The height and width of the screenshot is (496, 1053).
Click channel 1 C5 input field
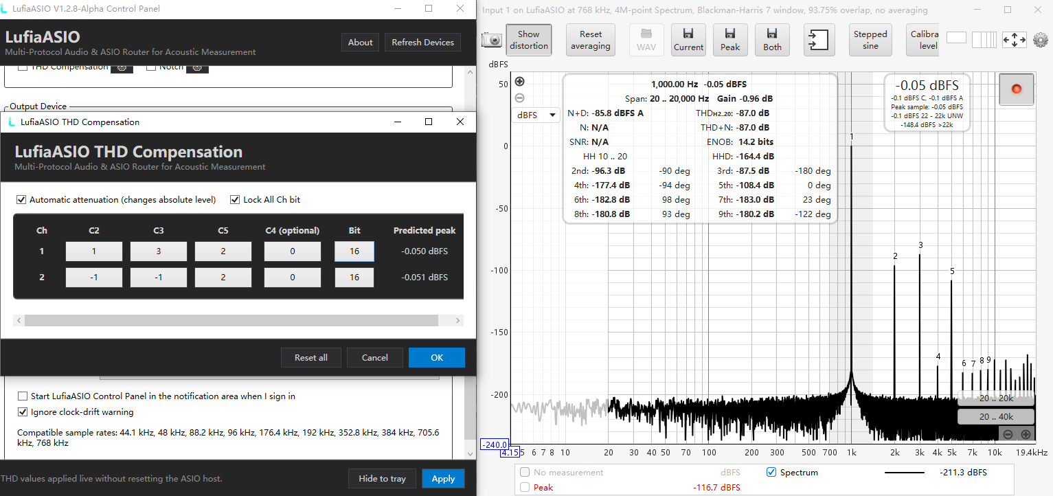[223, 251]
